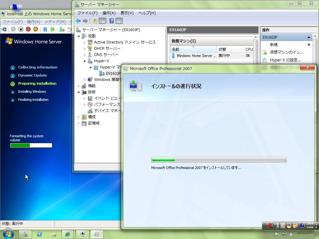319x239 pixels.
Task: Click the IME input mode 'A' indicator
Action: [x=278, y=226]
